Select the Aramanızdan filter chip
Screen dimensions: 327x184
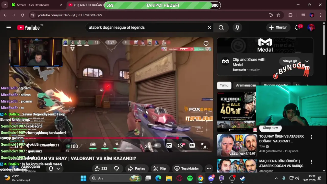coord(246,85)
